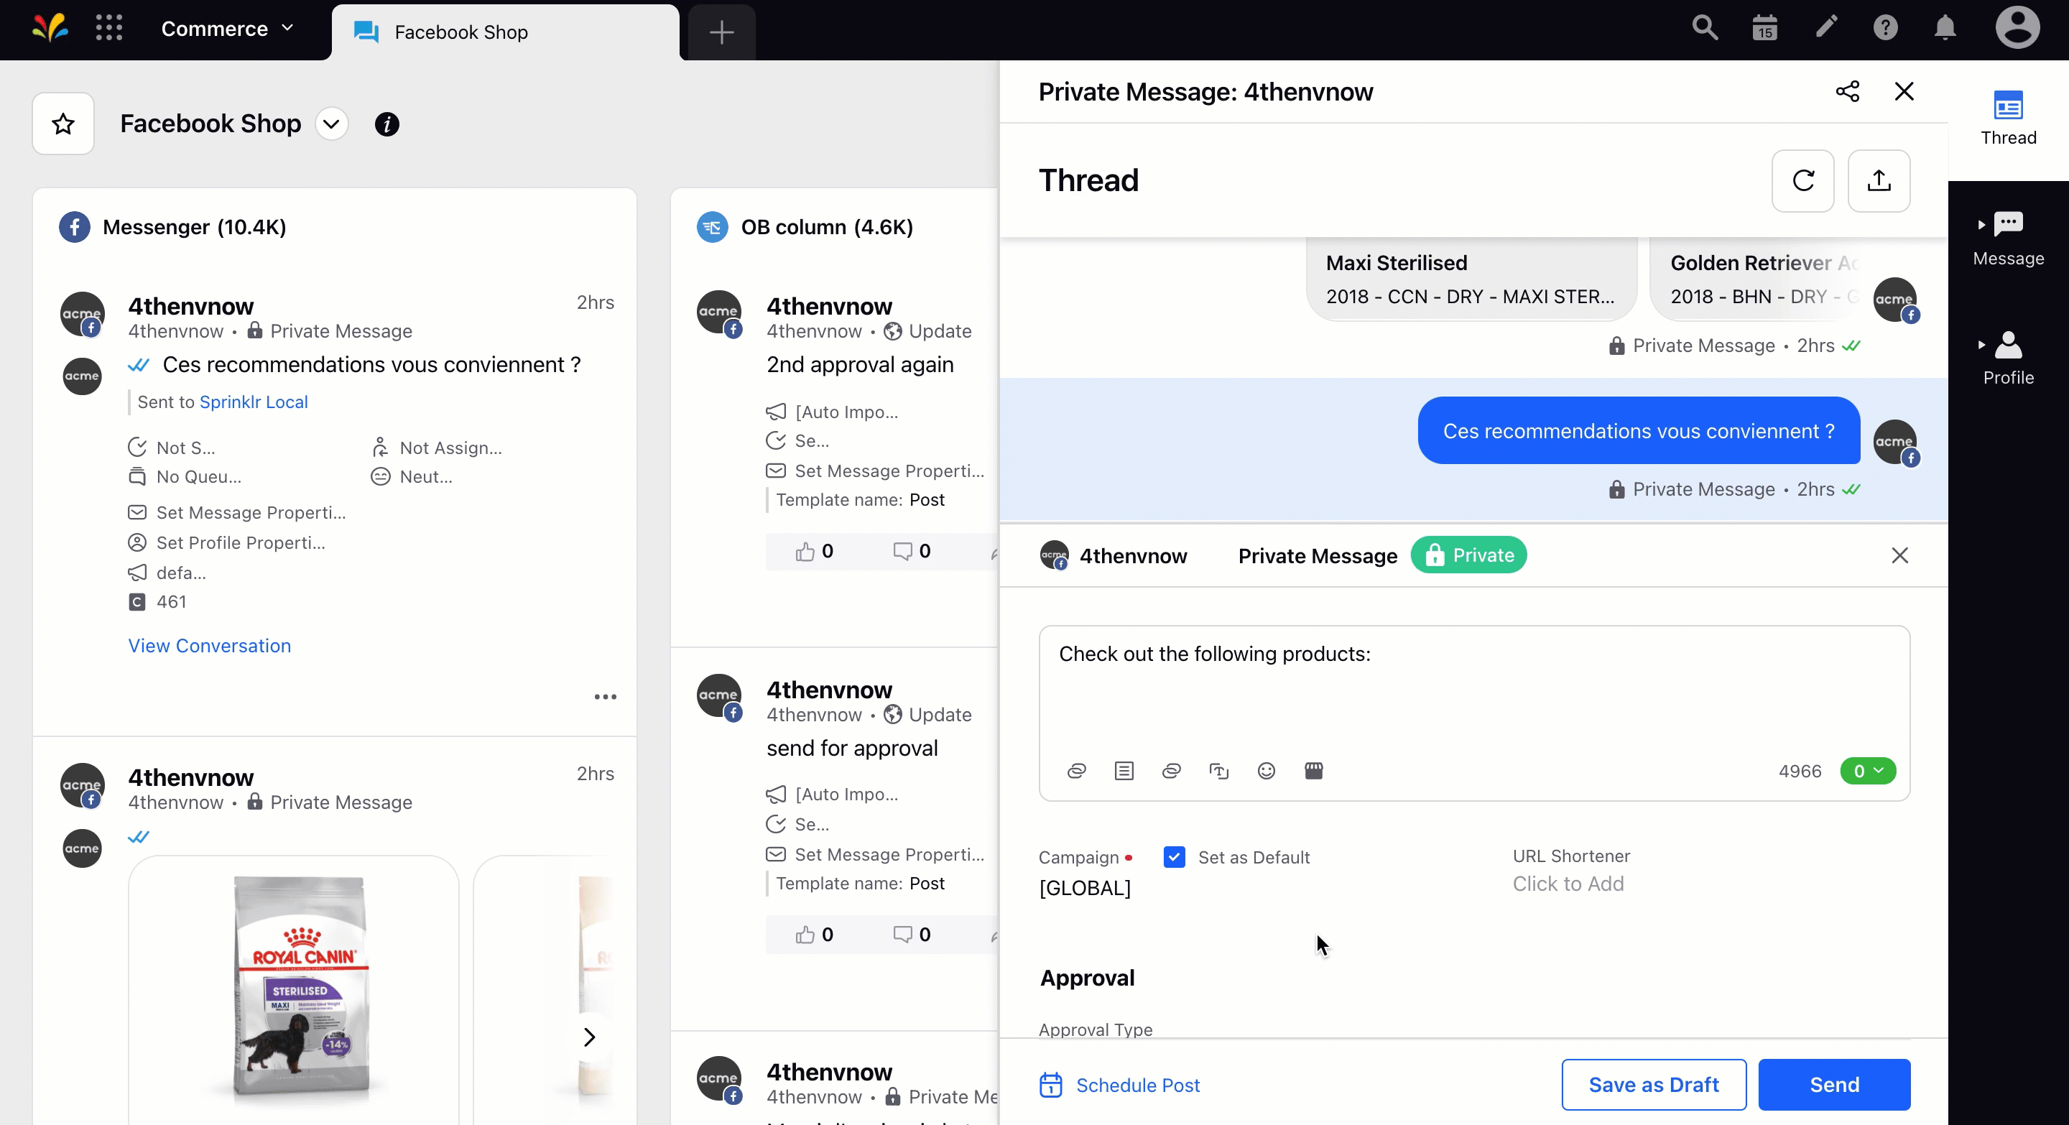Toggle the Set as Default checkbox
The width and height of the screenshot is (2069, 1125).
(1173, 857)
